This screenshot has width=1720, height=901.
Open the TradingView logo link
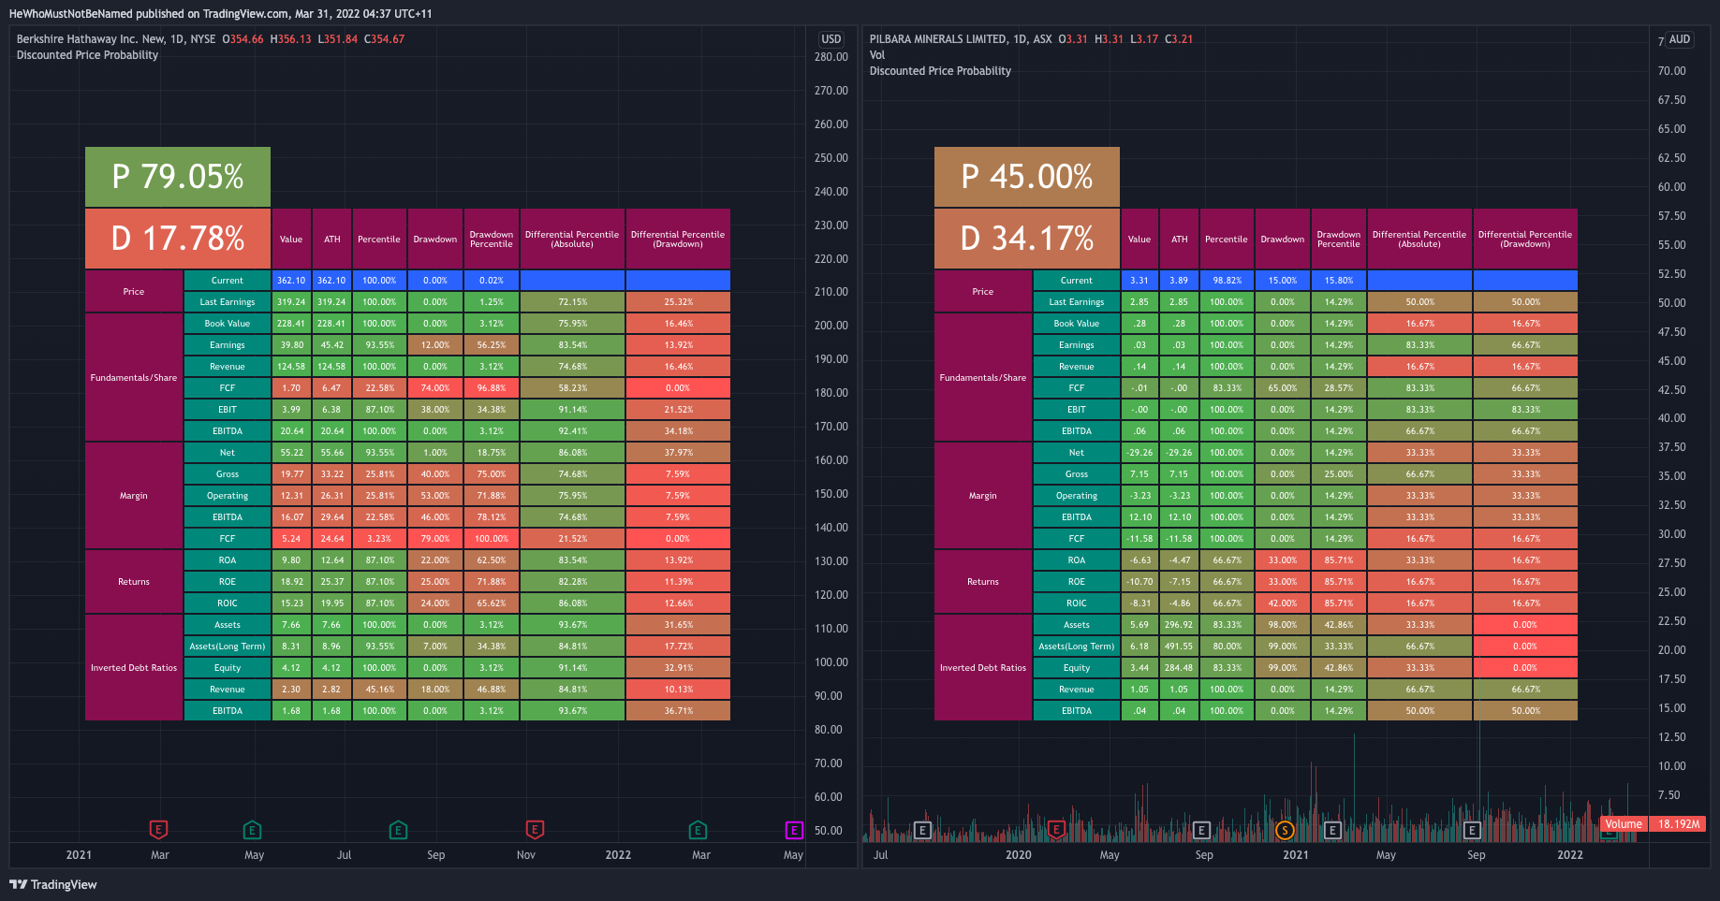coord(53,884)
